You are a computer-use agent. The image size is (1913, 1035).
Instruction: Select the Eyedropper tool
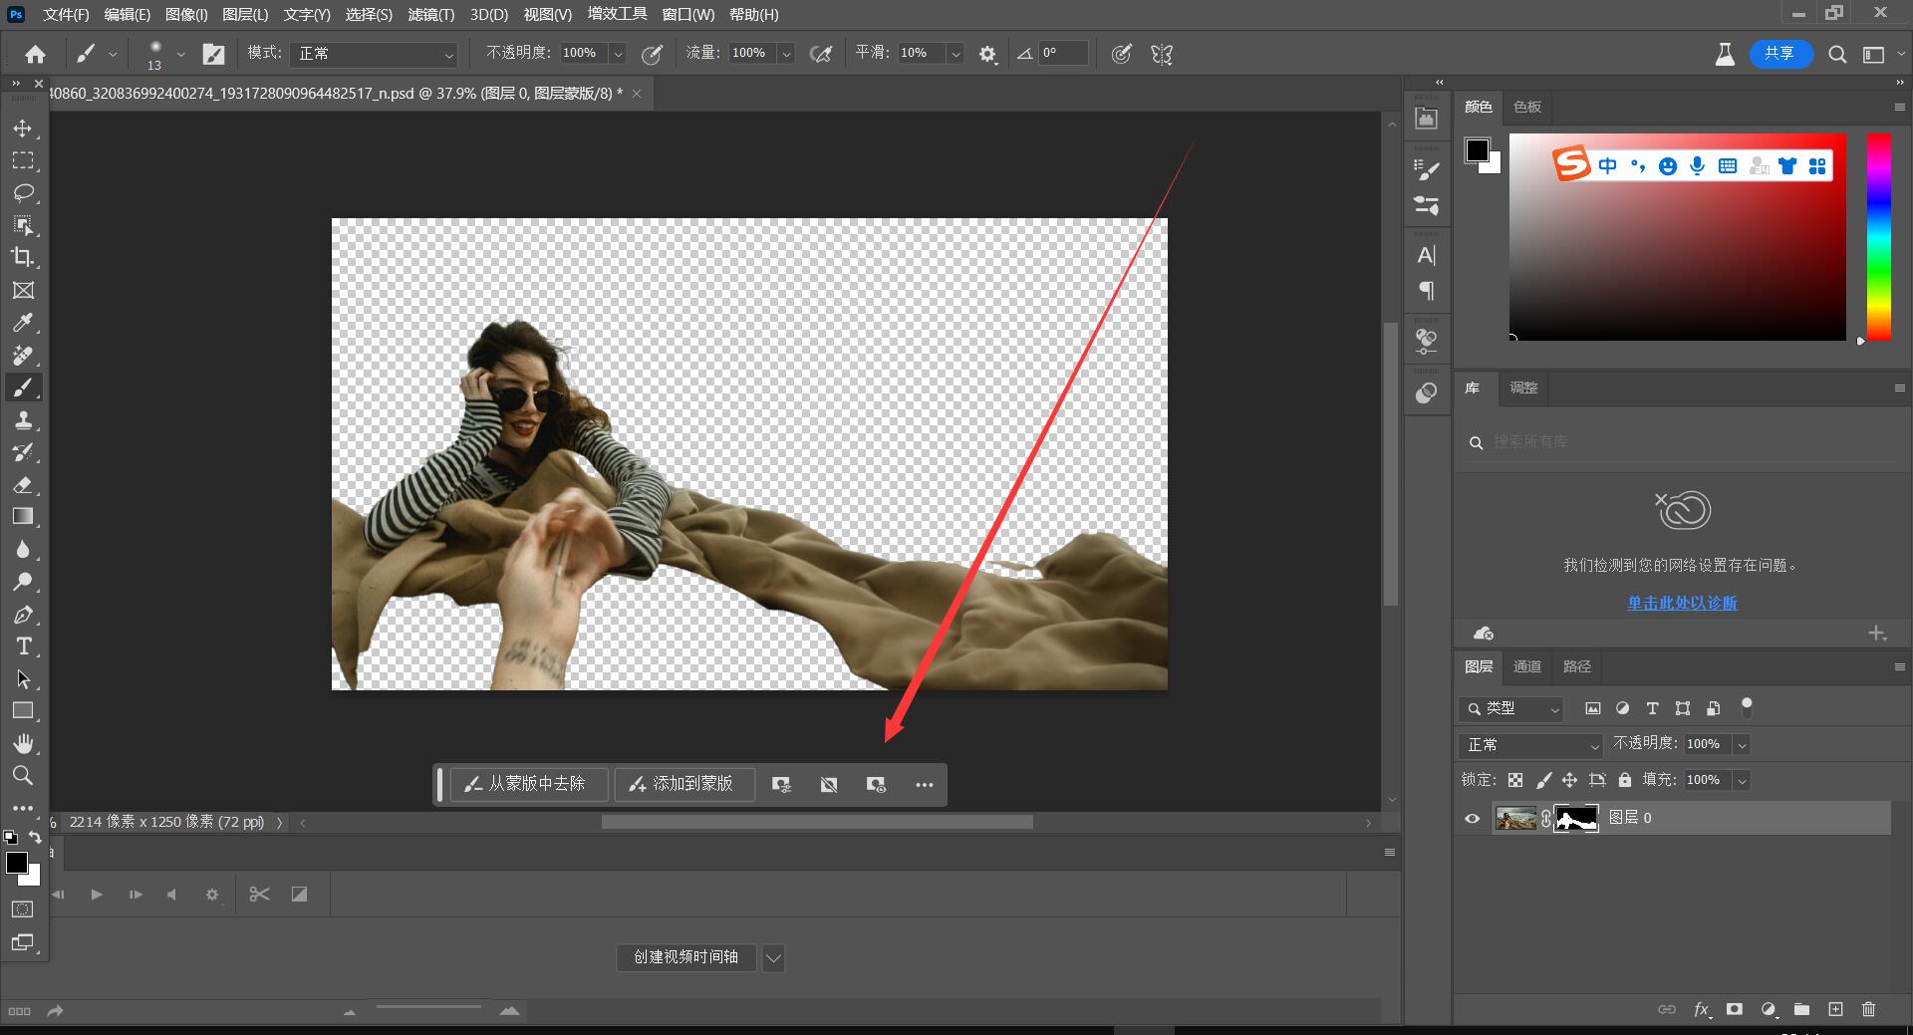click(x=23, y=323)
